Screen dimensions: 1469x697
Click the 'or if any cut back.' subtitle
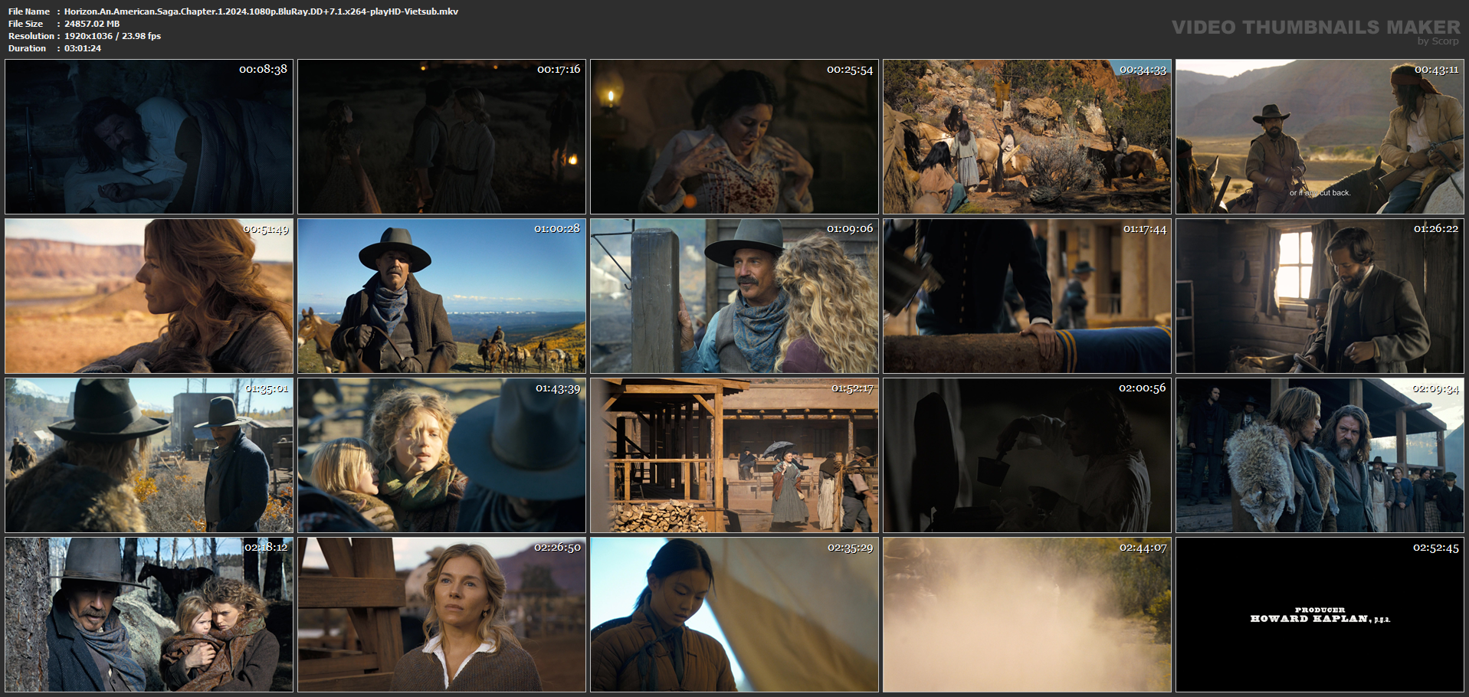[1320, 193]
